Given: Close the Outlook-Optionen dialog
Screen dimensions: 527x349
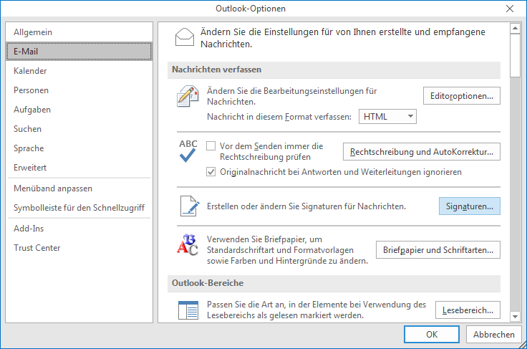Looking at the screenshot, I should (x=510, y=9).
